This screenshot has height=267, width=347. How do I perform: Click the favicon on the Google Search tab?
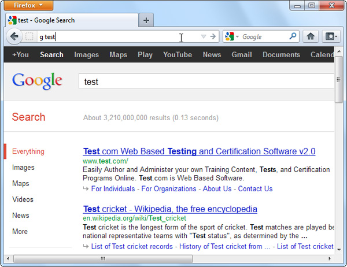pos(12,20)
